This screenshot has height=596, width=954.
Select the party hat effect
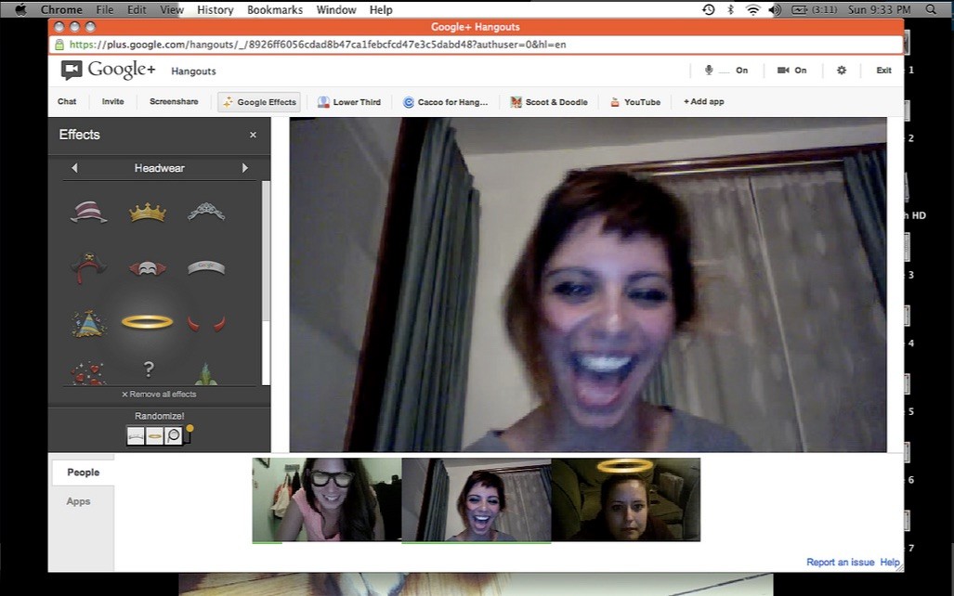click(89, 323)
